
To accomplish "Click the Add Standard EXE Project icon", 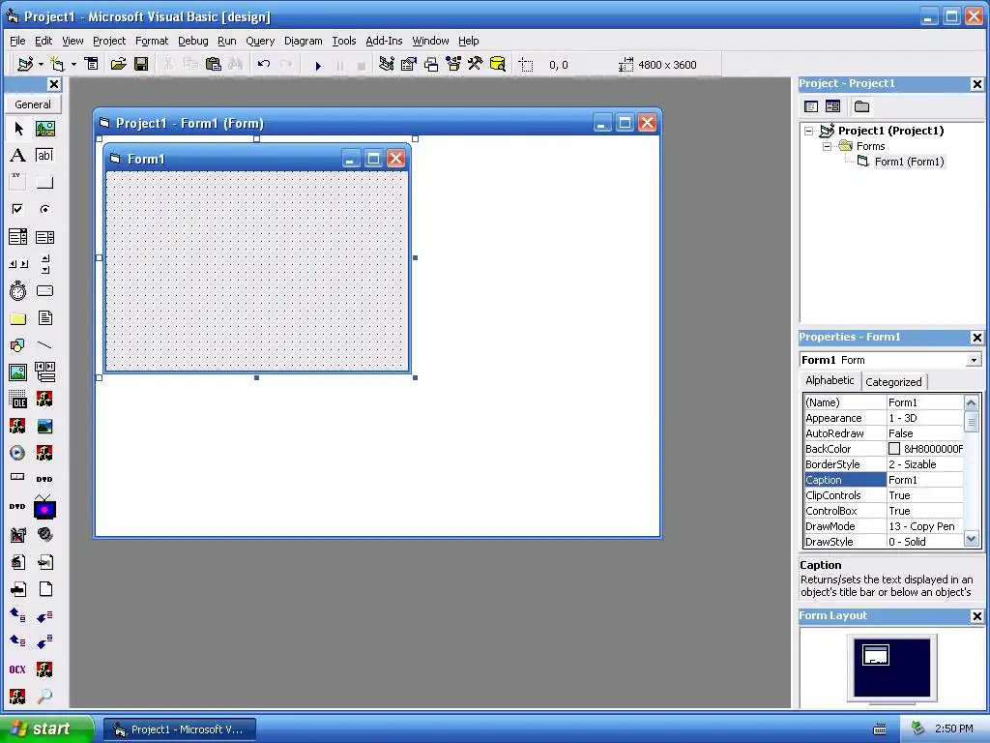I will [x=25, y=64].
